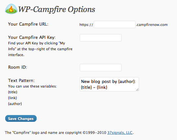Click the API Key help description text
The height and width of the screenshot is (140, 177).
(x=40, y=49)
